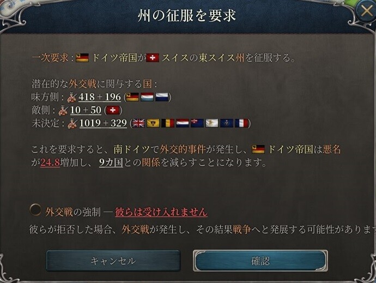This screenshot has width=376, height=283.
Task: Click the United Kingdom flag in the 未決定 row
Action: (x=138, y=123)
